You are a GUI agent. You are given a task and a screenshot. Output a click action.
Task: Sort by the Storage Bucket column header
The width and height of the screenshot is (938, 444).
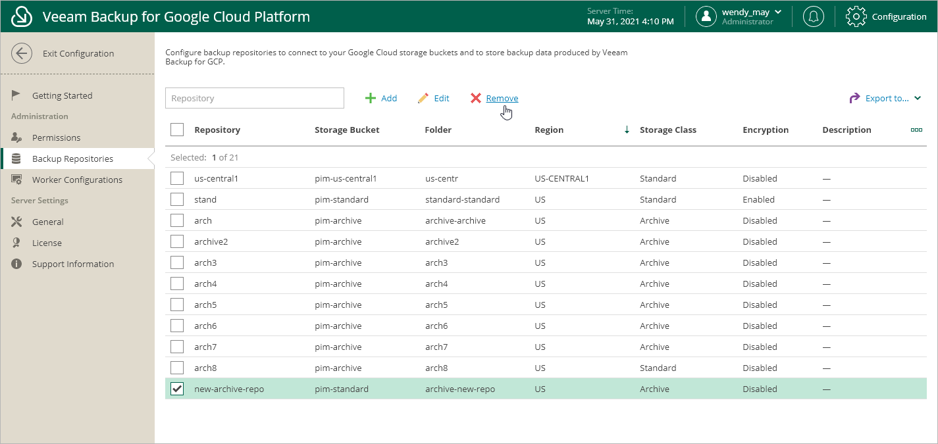(347, 130)
